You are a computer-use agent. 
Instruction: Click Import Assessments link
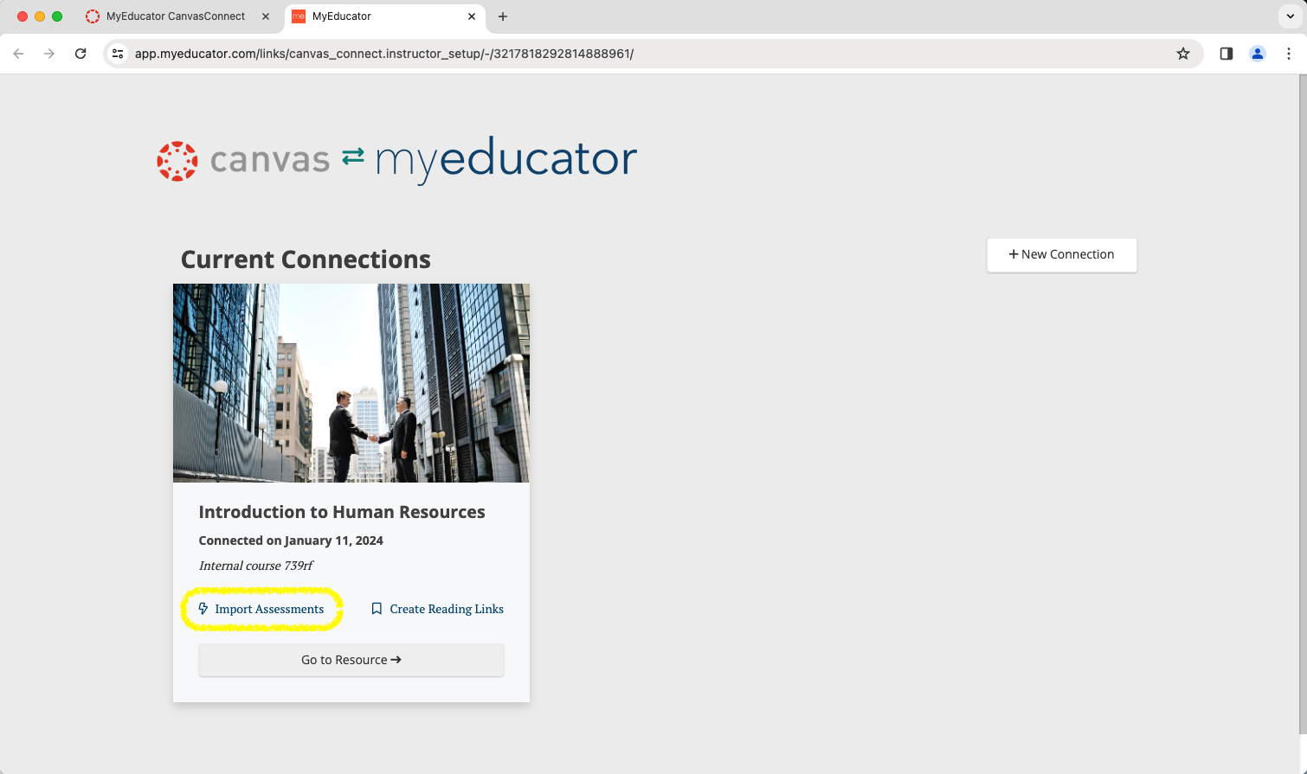click(261, 609)
